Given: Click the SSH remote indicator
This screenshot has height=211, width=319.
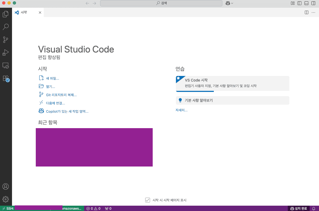Looking at the screenshot, I should point(42,208).
